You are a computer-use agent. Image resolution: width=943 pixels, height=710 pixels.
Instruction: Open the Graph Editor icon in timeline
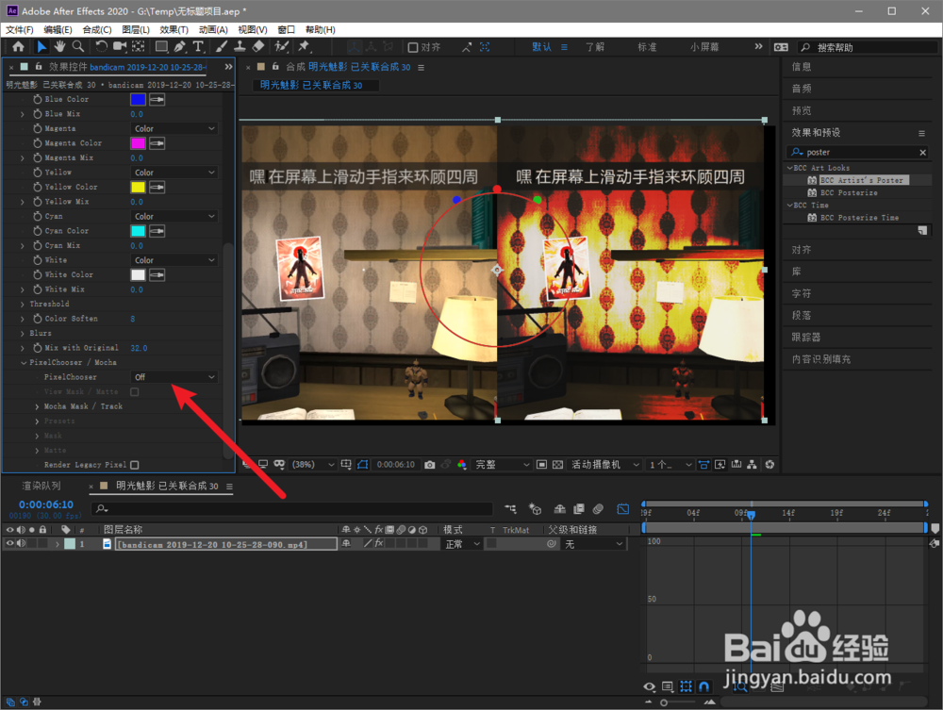tap(623, 509)
